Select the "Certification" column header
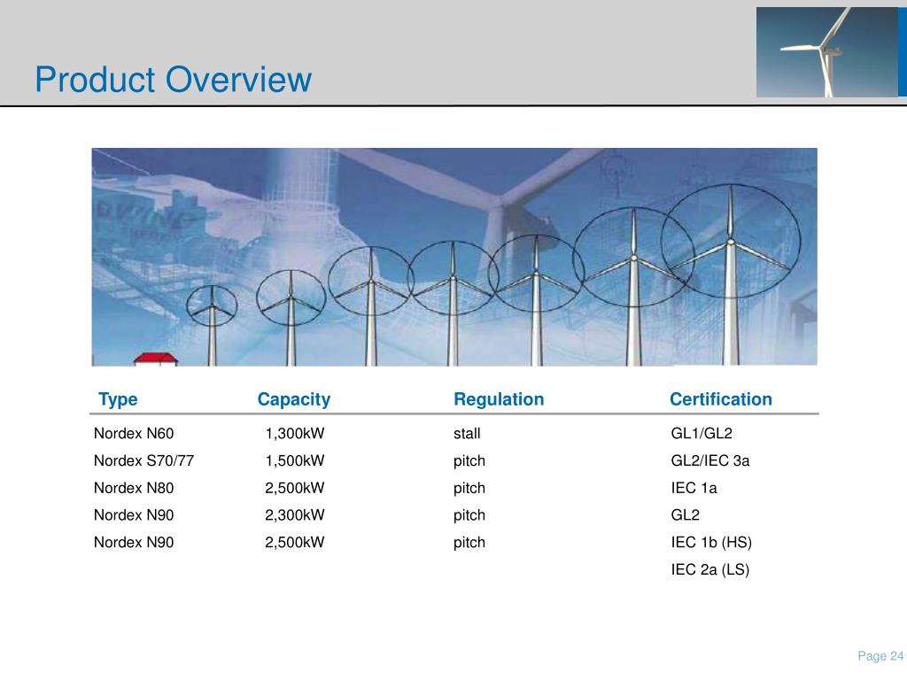The width and height of the screenshot is (907, 680). point(721,399)
